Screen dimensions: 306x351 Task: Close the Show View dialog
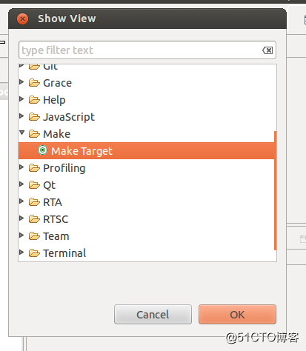click(x=22, y=19)
